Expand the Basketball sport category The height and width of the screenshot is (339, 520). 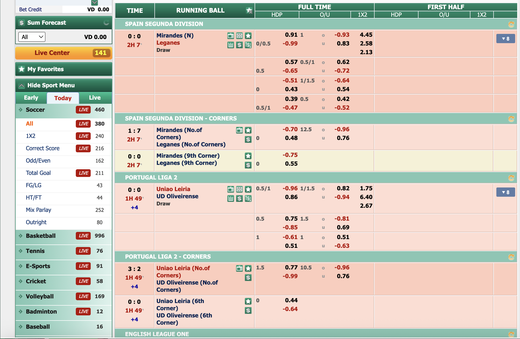(41, 236)
